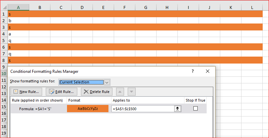Click cell A4 containing 'a'
The width and height of the screenshot is (269, 138).
tap(18, 34)
